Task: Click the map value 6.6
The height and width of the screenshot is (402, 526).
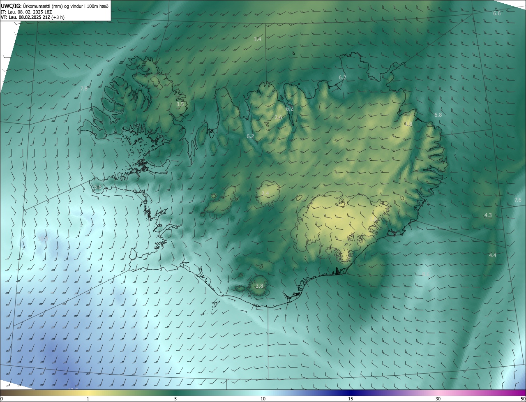Action: pos(497,14)
